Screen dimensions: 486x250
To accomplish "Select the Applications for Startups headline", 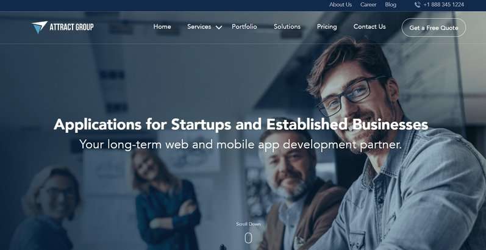I will (x=241, y=125).
